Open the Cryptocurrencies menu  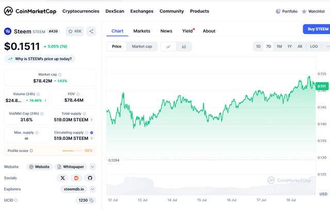pos(81,11)
